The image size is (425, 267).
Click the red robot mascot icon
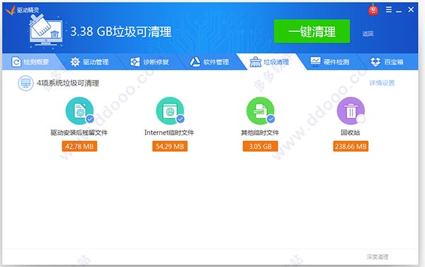pyautogui.click(x=373, y=10)
